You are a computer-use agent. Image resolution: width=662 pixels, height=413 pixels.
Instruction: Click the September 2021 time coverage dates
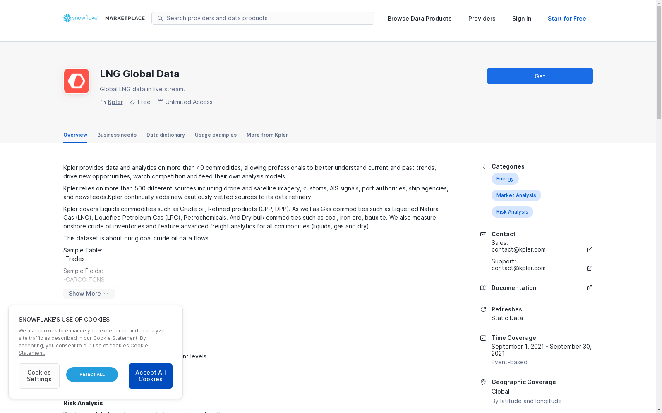tap(542, 350)
